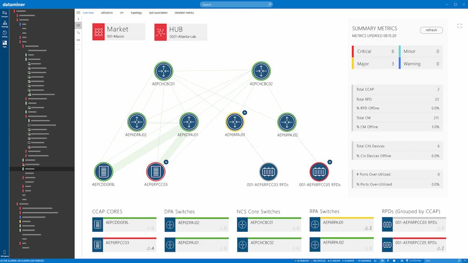The image size is (468, 263).
Task: Switch to the cm tab
Action: point(122,13)
